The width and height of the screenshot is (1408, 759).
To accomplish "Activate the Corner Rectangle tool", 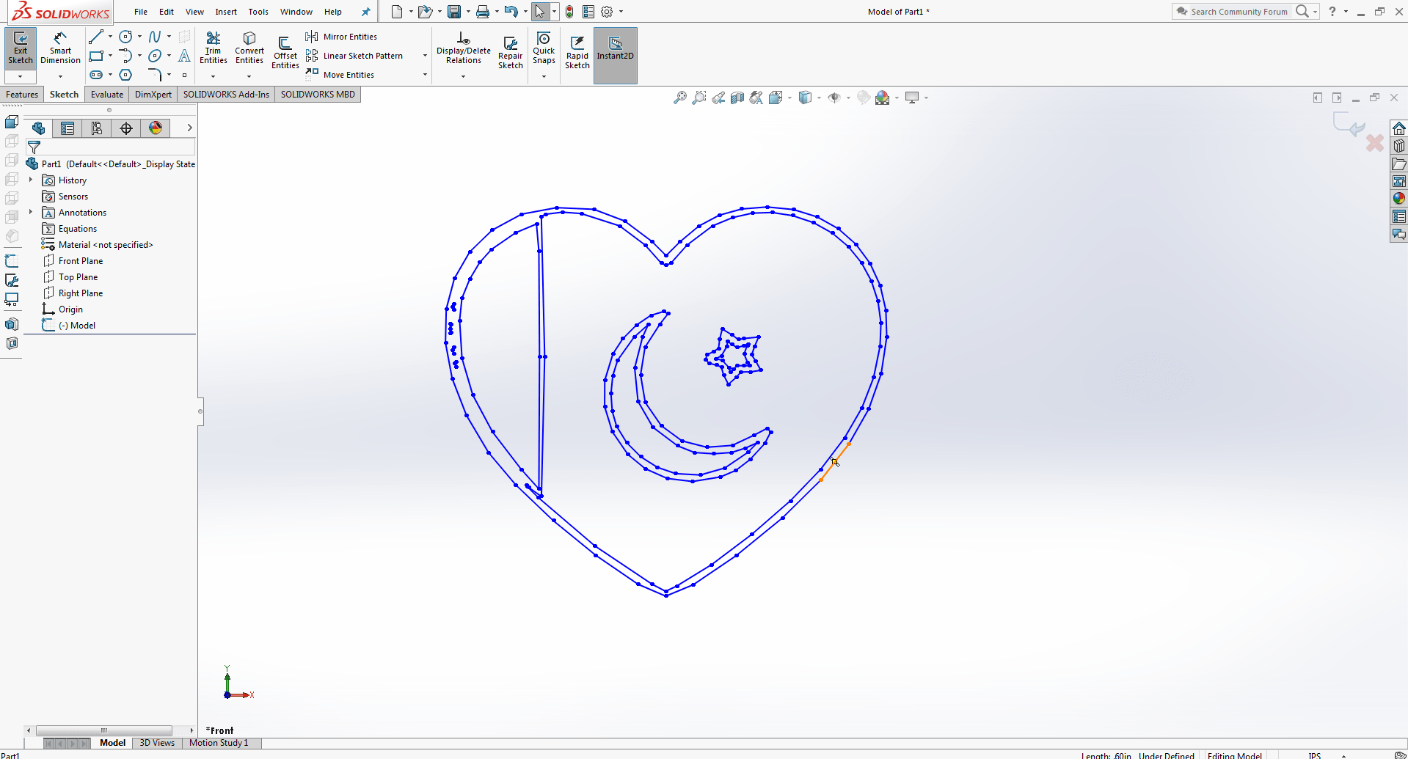I will tap(95, 56).
